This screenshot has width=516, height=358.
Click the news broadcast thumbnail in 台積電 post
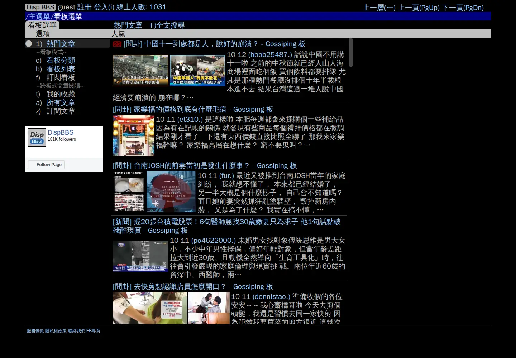click(x=140, y=256)
